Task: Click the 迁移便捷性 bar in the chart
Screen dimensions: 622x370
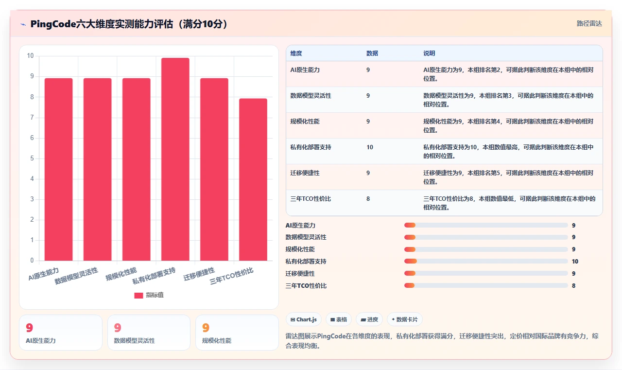Action: pos(214,169)
